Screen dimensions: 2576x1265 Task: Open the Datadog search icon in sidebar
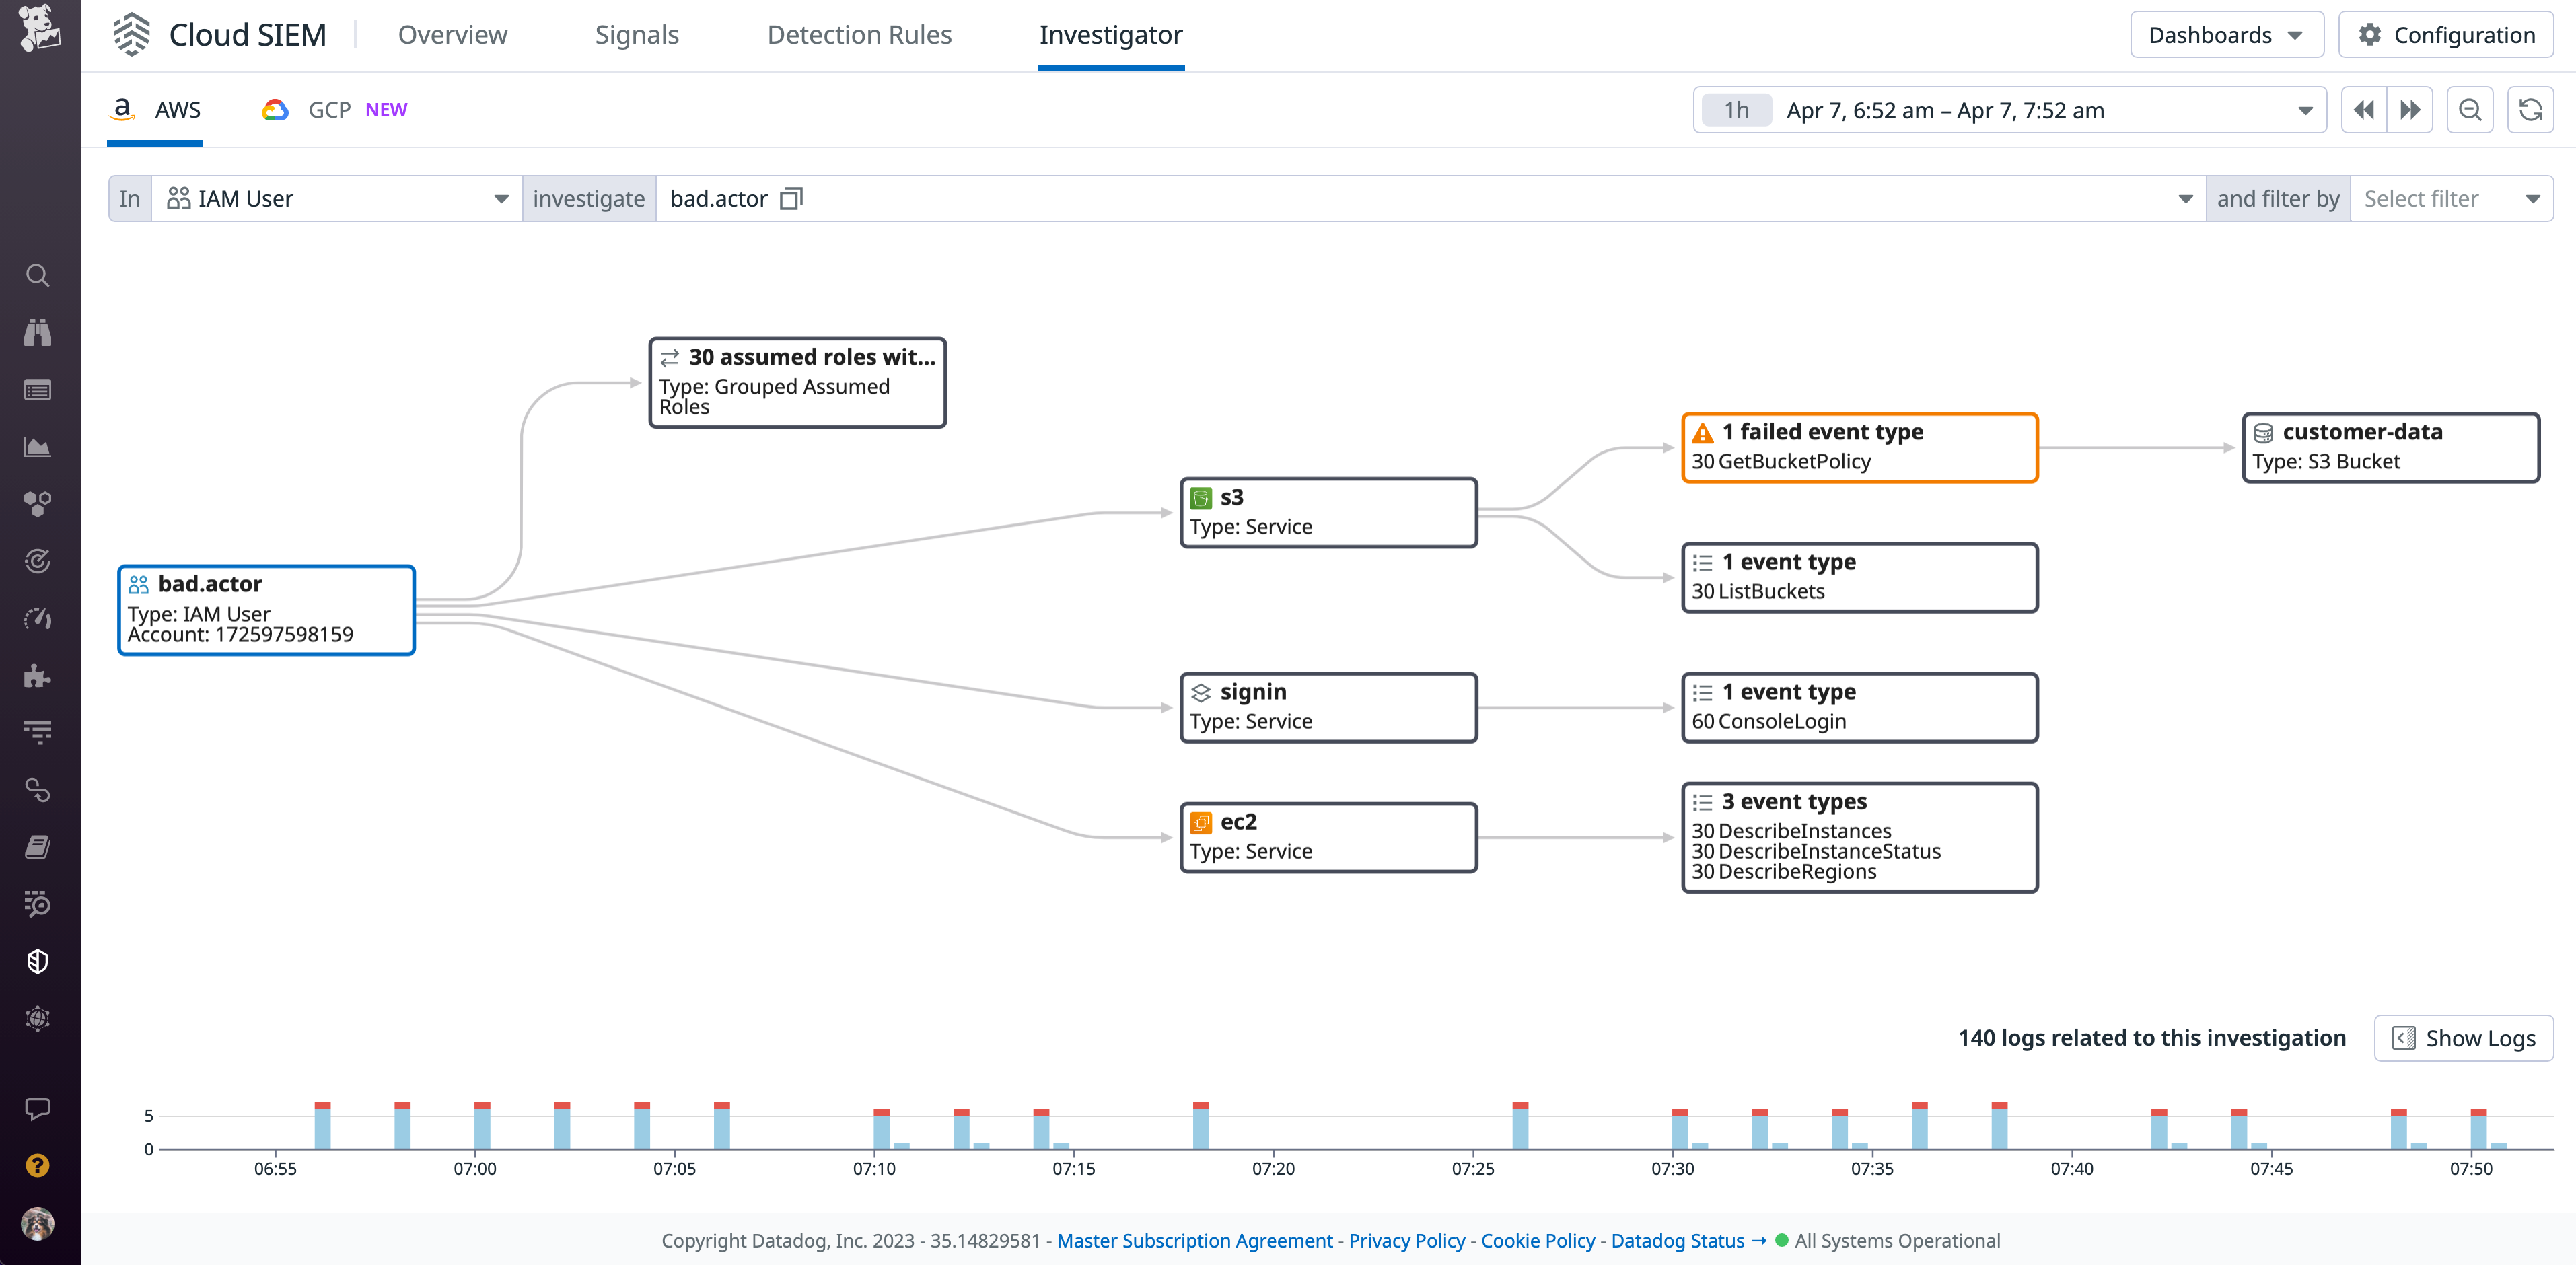tap(38, 275)
